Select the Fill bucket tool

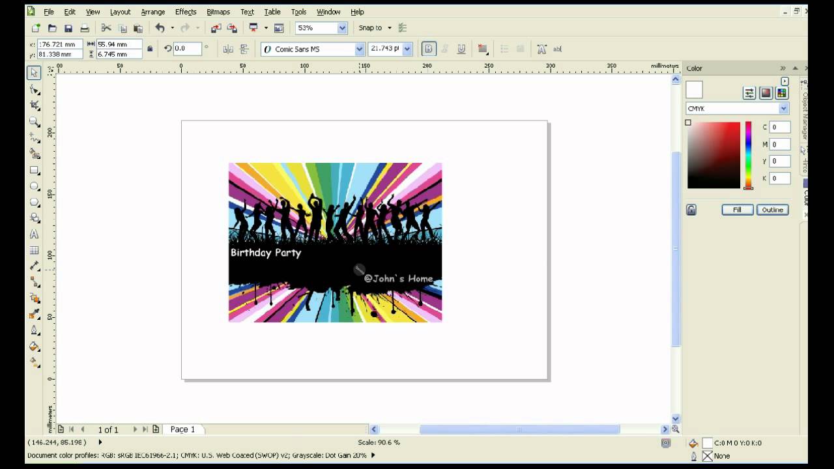(x=34, y=346)
